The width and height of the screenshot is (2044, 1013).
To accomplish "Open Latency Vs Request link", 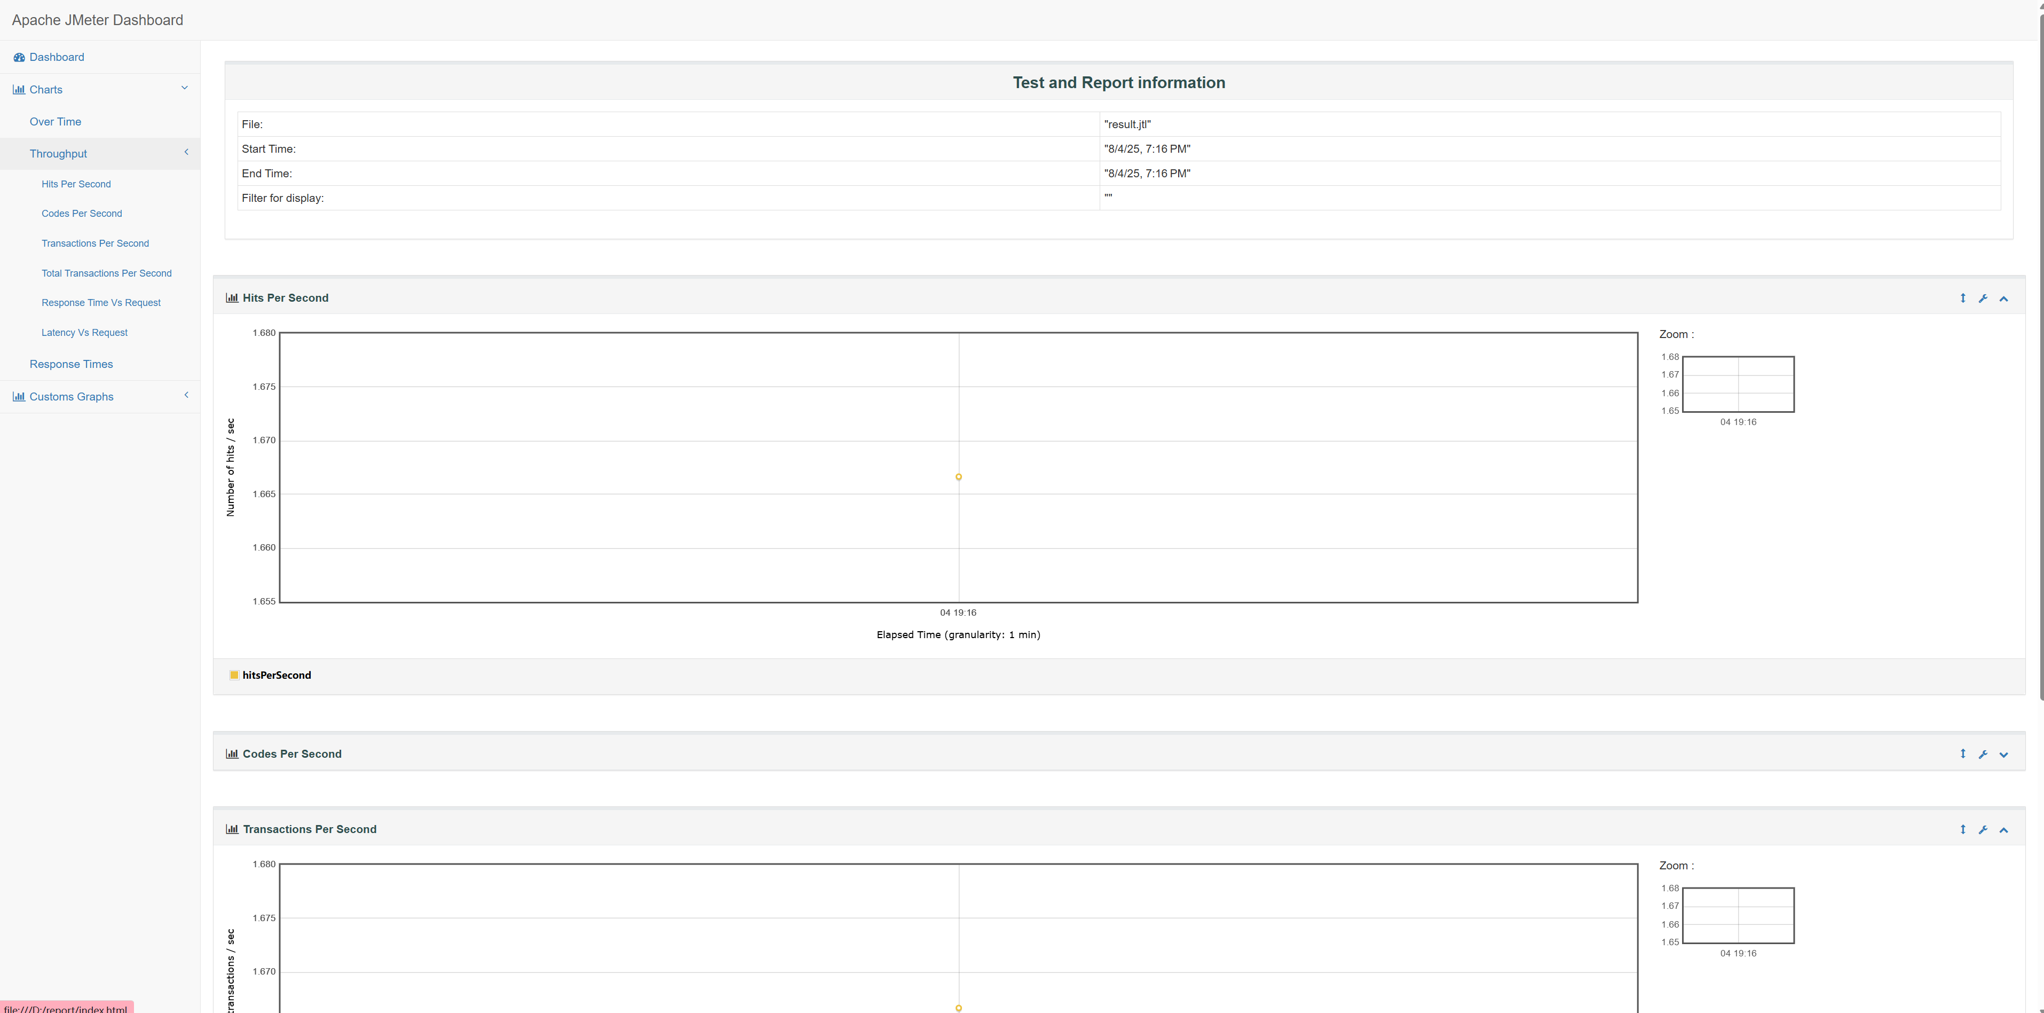I will click(84, 333).
